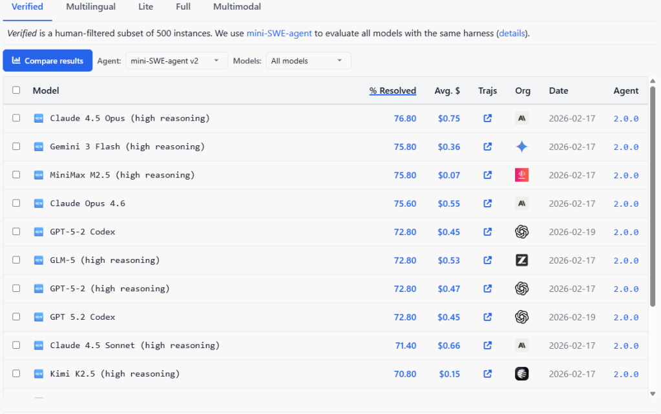Viewport: 661px width, 414px height.
Task: Open trajectories link for Claude 4.5 Opus
Action: click(488, 119)
